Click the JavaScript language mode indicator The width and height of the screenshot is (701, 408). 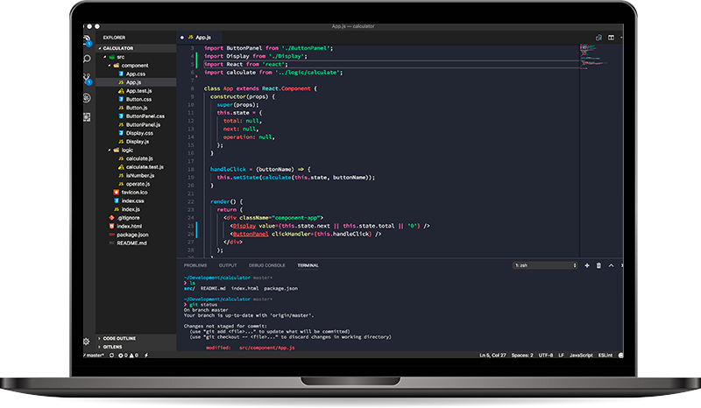coord(581,355)
